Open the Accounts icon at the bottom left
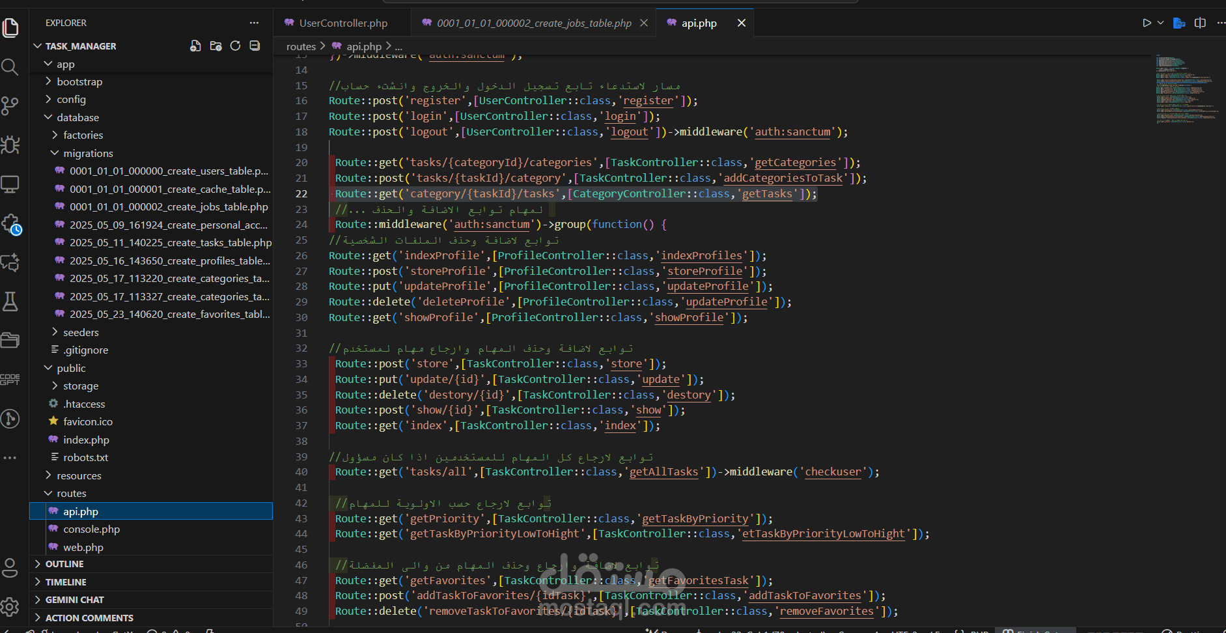The height and width of the screenshot is (633, 1226). point(10,567)
